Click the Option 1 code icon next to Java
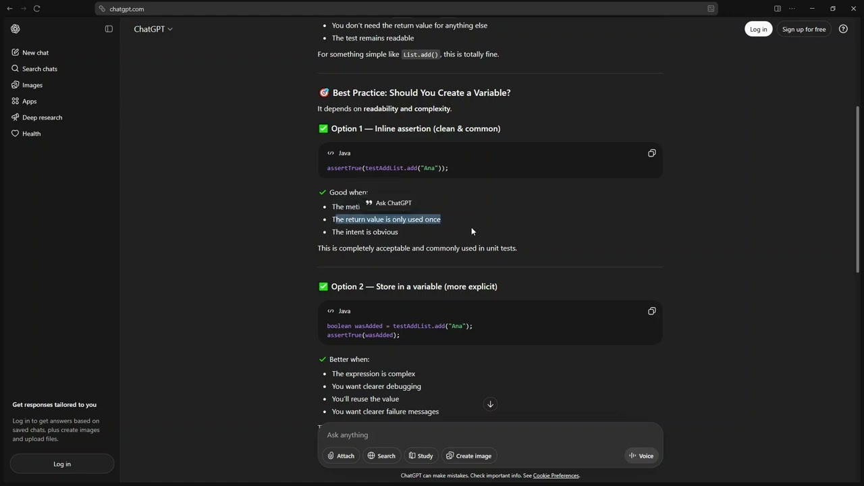The height and width of the screenshot is (486, 864). click(x=331, y=153)
